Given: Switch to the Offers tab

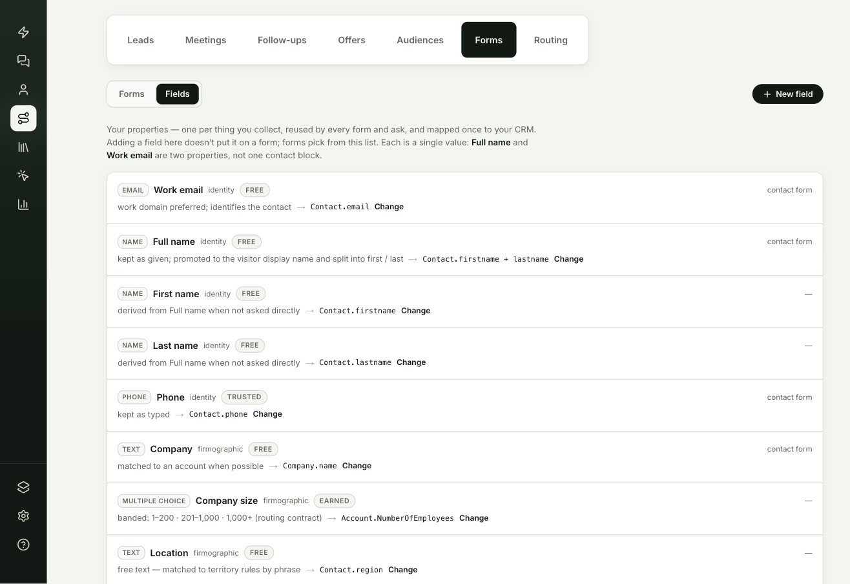Looking at the screenshot, I should 351,40.
